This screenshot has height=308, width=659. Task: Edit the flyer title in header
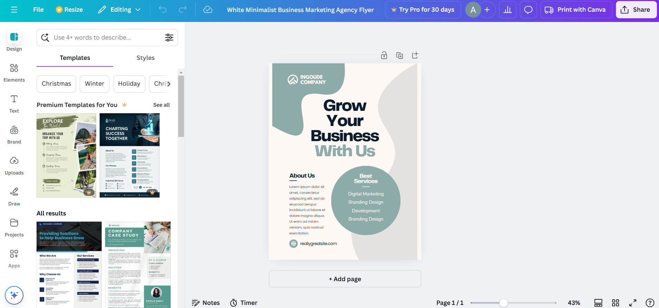(x=300, y=10)
